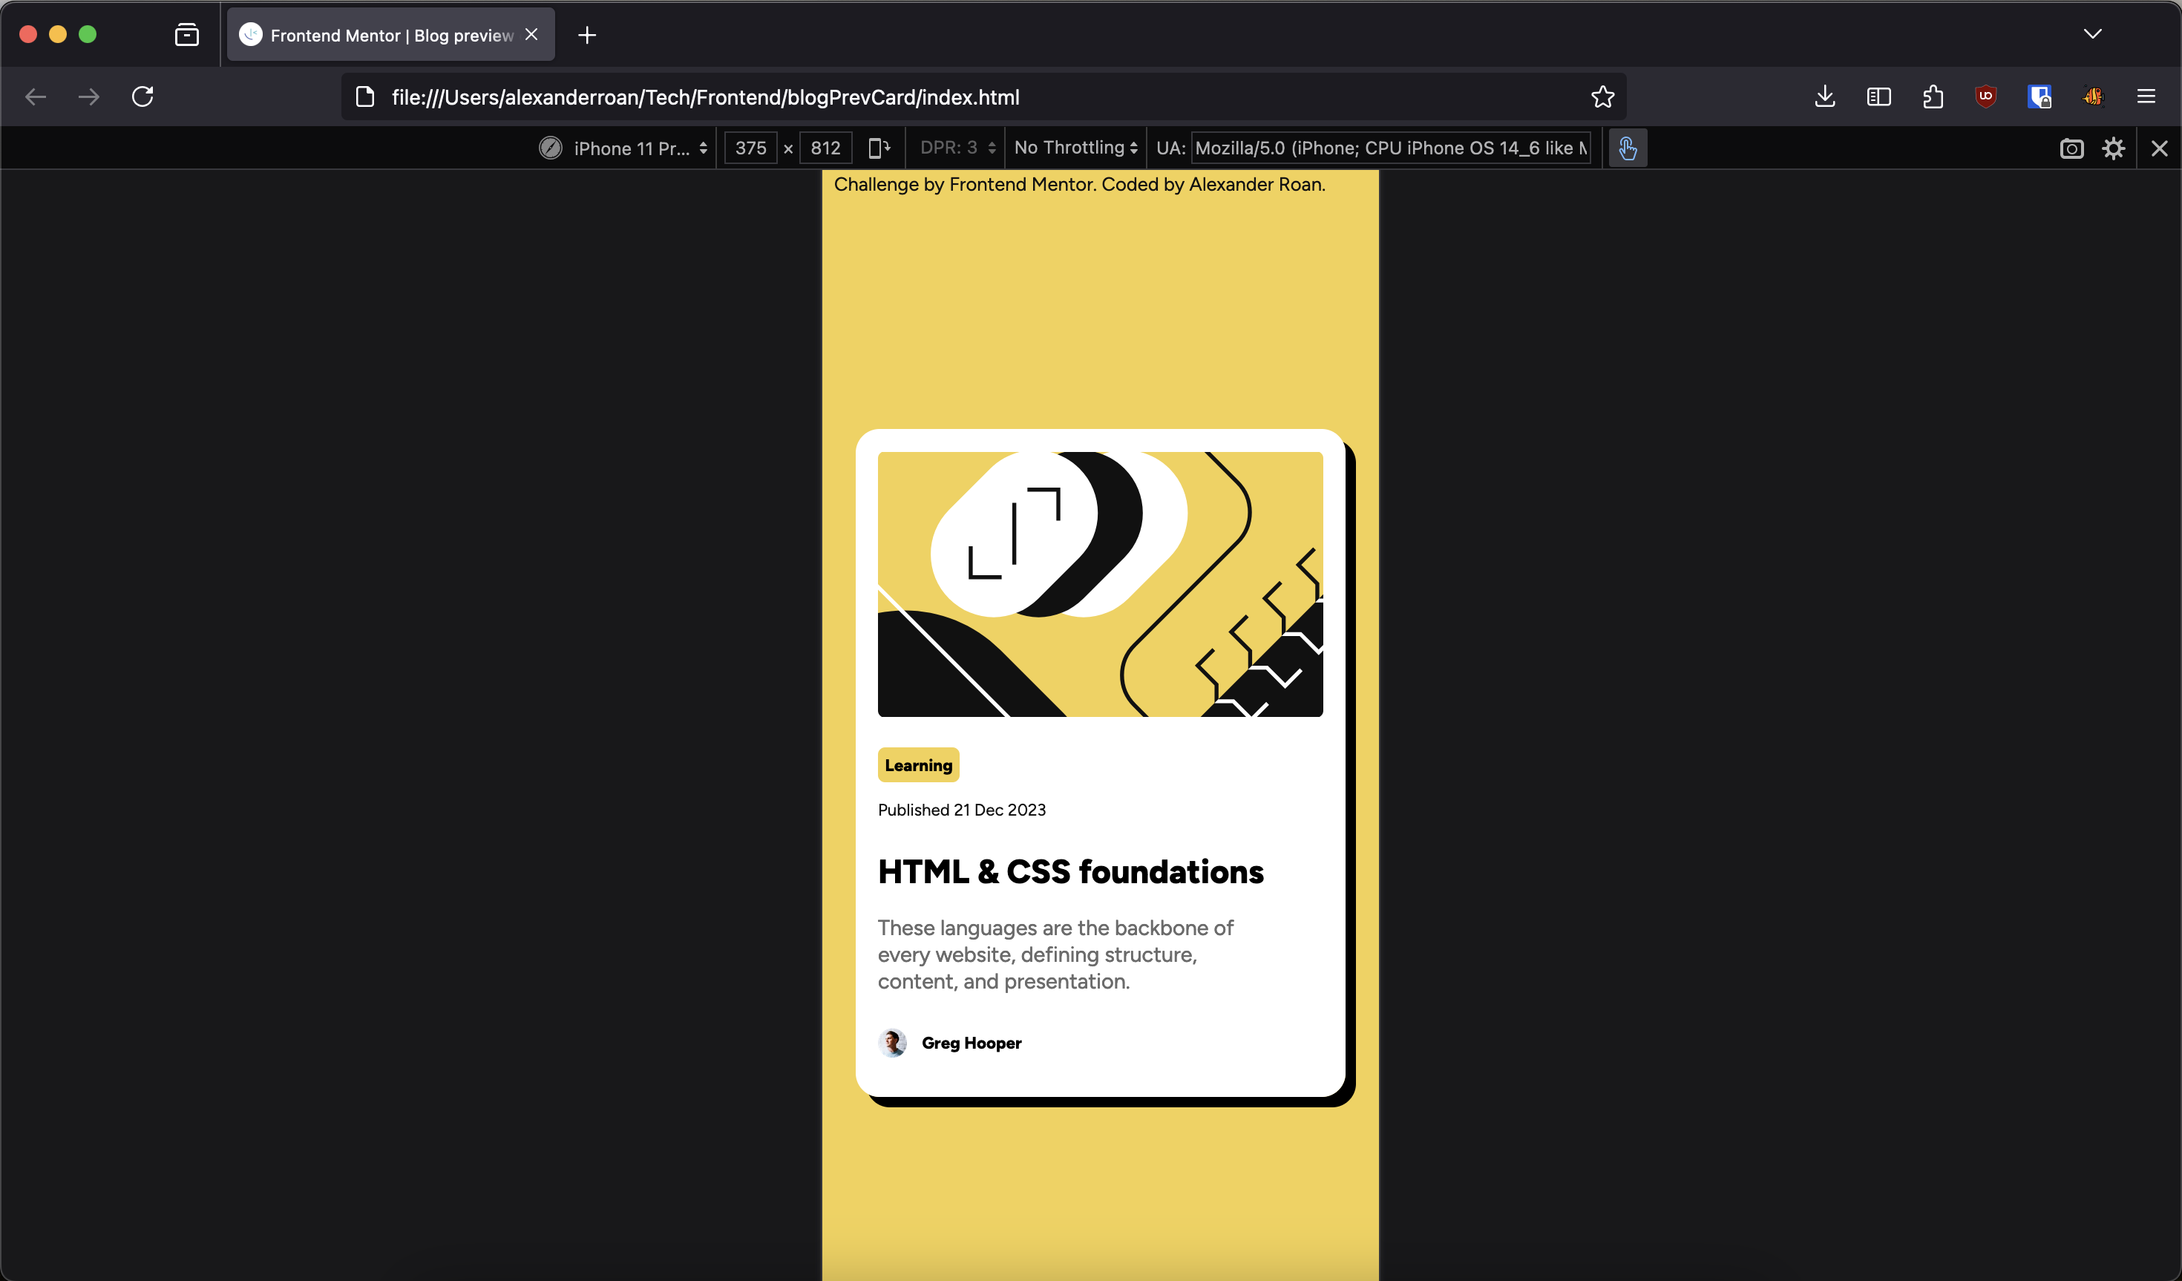The width and height of the screenshot is (2182, 1281).
Task: Open the Bitwarden password manager extension
Action: pyautogui.click(x=2040, y=96)
